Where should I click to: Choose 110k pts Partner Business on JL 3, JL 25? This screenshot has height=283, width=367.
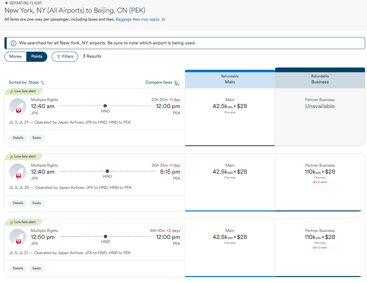[320, 172]
